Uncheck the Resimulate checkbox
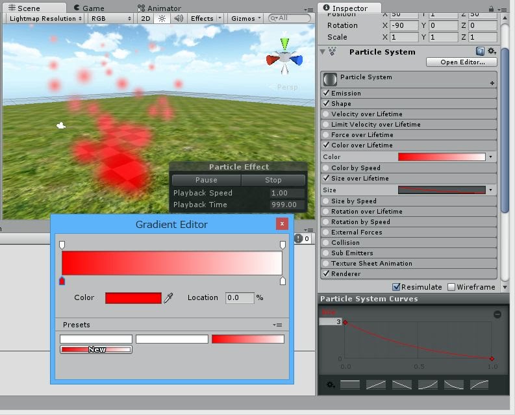This screenshot has height=415, width=515. coord(396,287)
